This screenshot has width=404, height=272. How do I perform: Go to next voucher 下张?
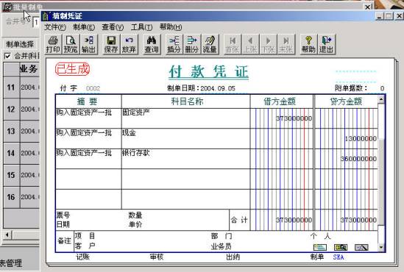[x=268, y=45]
